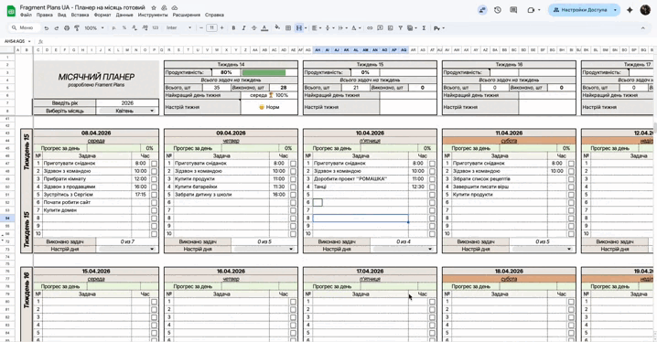Open the Вставка menu
This screenshot has height=342, width=657.
(x=80, y=15)
